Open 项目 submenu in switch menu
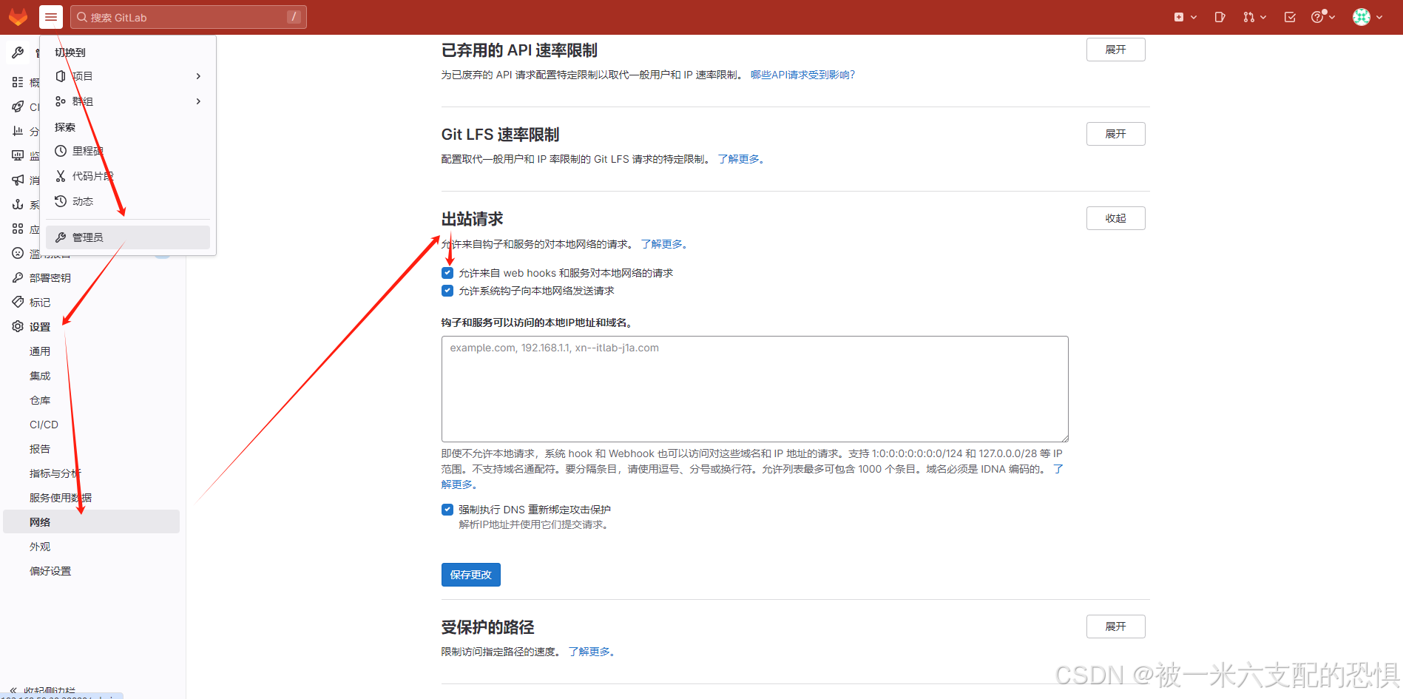The image size is (1403, 699). [x=128, y=76]
